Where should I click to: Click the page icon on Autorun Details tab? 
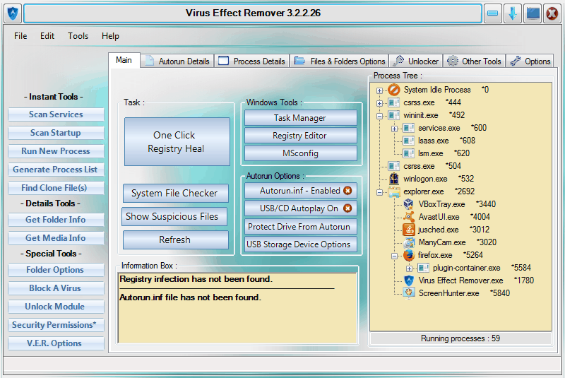[x=150, y=61]
